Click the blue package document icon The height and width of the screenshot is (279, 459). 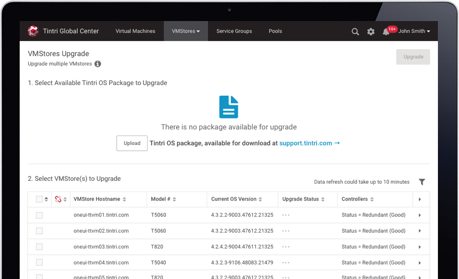pyautogui.click(x=229, y=107)
